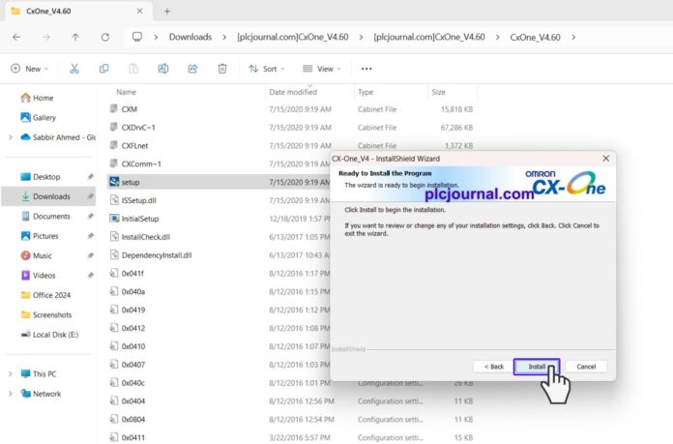Screen dimensions: 673x444
Task: Close the CxOne_V4.60 tab
Action: click(139, 12)
